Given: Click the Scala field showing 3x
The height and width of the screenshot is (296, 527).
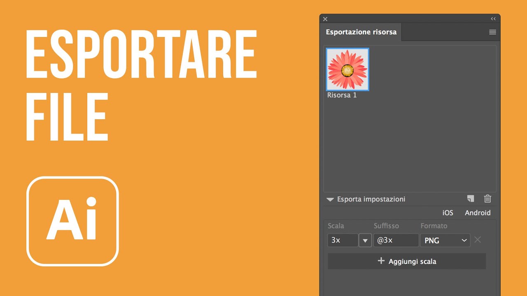Looking at the screenshot, I should [343, 240].
